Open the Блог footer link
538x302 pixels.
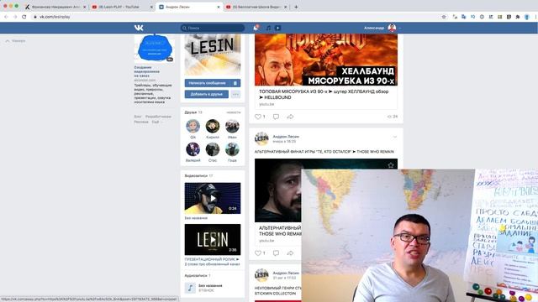pyautogui.click(x=138, y=117)
